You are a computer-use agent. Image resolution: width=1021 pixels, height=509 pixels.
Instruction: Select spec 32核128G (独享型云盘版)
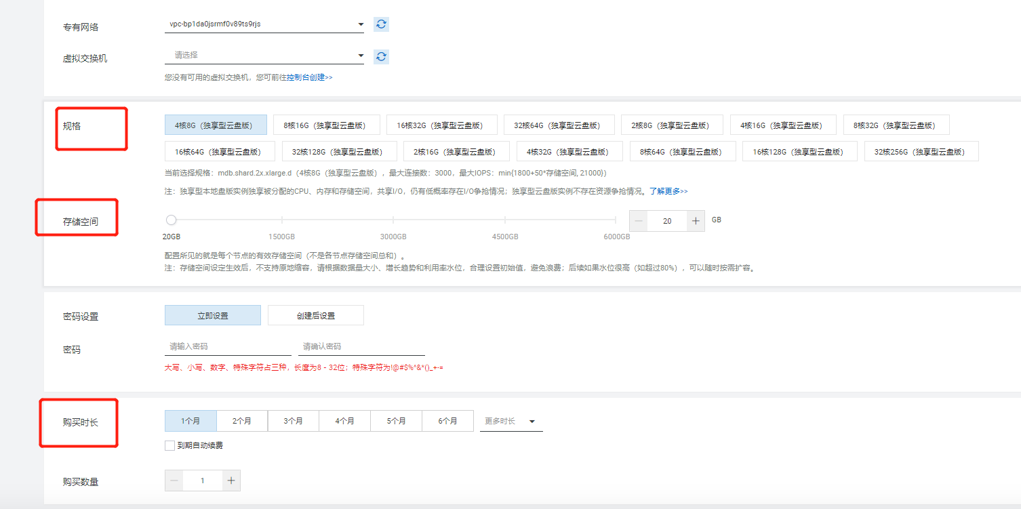tap(340, 151)
